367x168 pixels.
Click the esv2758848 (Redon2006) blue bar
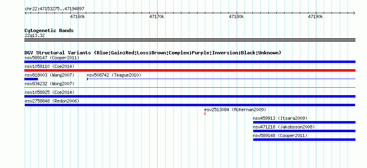coord(190,105)
